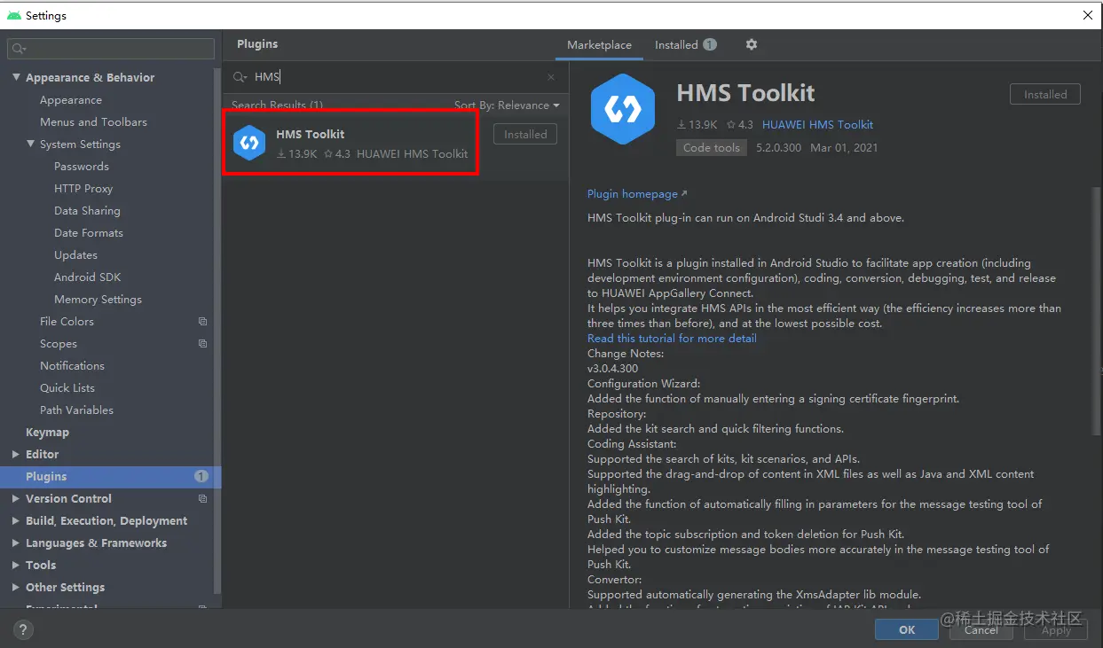
Task: Open Android SDK settings
Action: coord(87,277)
